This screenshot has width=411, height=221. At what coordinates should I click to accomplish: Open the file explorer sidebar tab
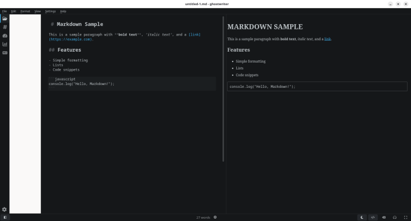(5, 18)
